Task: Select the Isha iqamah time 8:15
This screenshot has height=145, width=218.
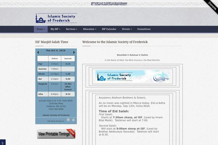Action: (x=68, y=94)
